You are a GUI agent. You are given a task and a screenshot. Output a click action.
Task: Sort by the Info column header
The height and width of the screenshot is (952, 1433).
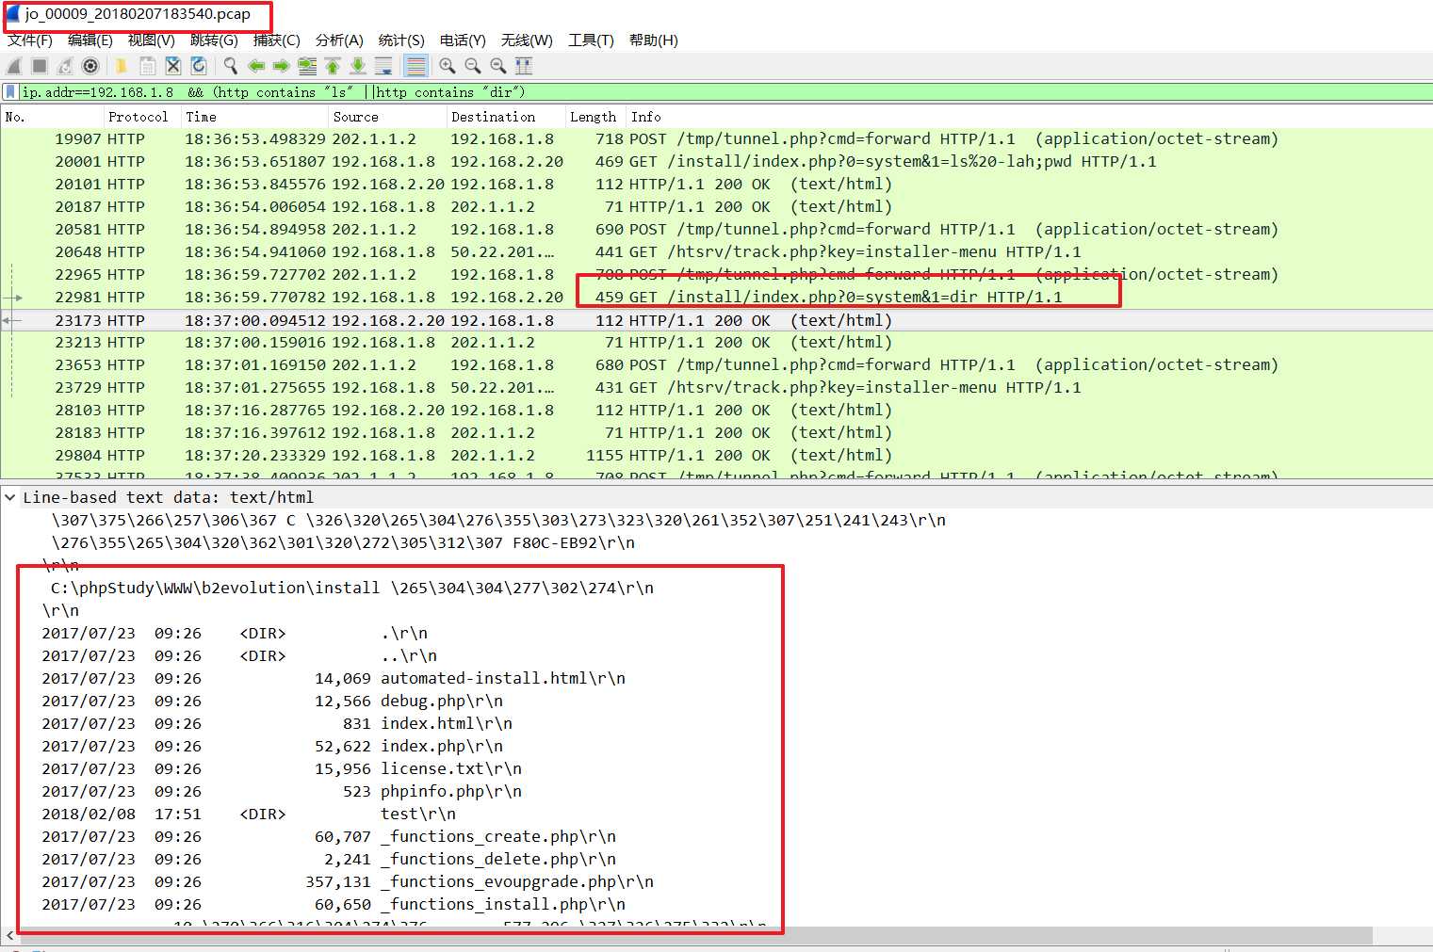tap(1029, 117)
